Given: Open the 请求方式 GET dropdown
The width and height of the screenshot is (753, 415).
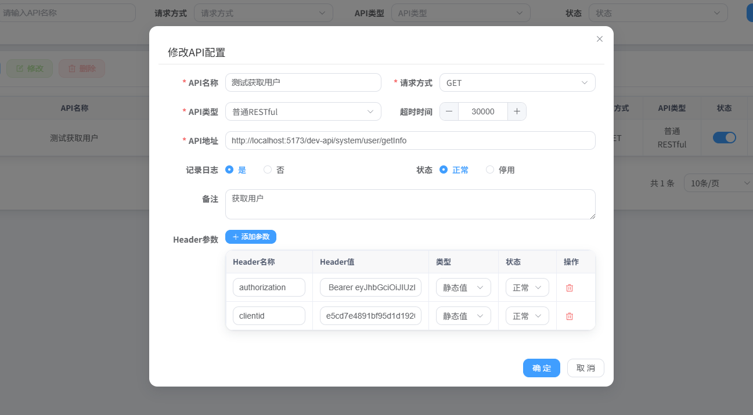Looking at the screenshot, I should (517, 82).
